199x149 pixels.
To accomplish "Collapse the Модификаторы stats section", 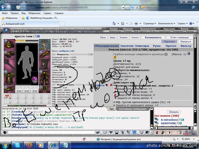I will 53,85.
